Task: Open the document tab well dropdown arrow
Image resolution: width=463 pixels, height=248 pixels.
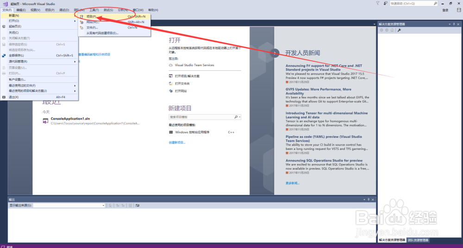Action: (375, 24)
